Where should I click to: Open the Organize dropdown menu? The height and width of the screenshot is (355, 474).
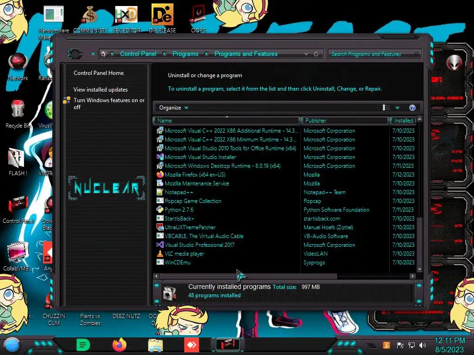(x=174, y=108)
